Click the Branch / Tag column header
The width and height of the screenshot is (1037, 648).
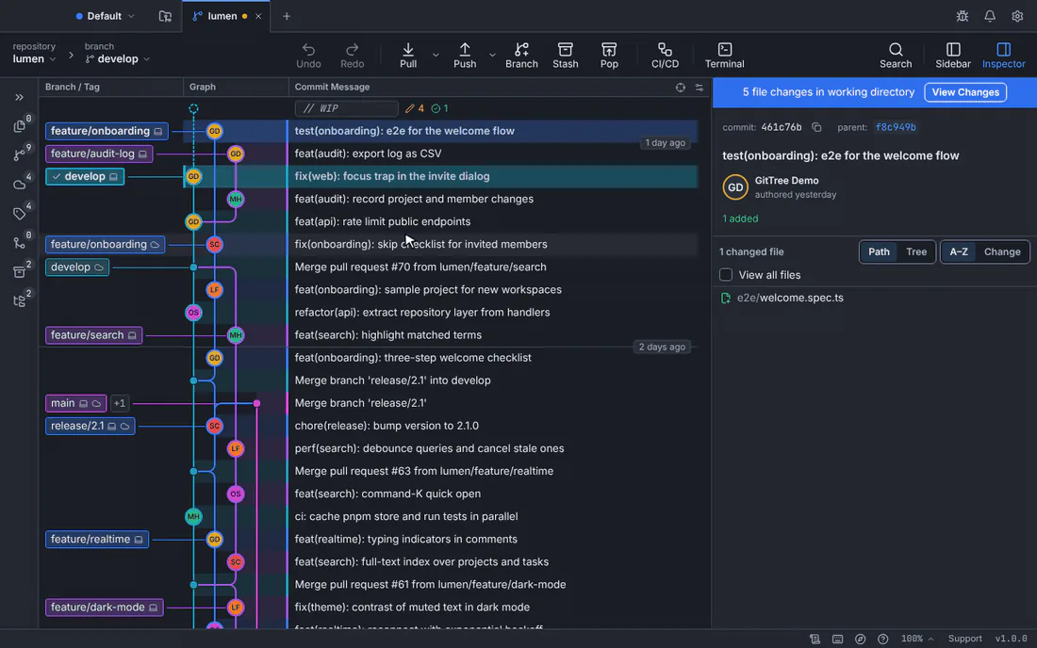tap(72, 88)
